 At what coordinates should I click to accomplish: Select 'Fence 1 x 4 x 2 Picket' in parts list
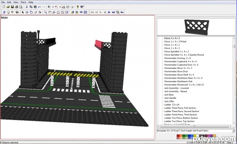tap(175, 42)
